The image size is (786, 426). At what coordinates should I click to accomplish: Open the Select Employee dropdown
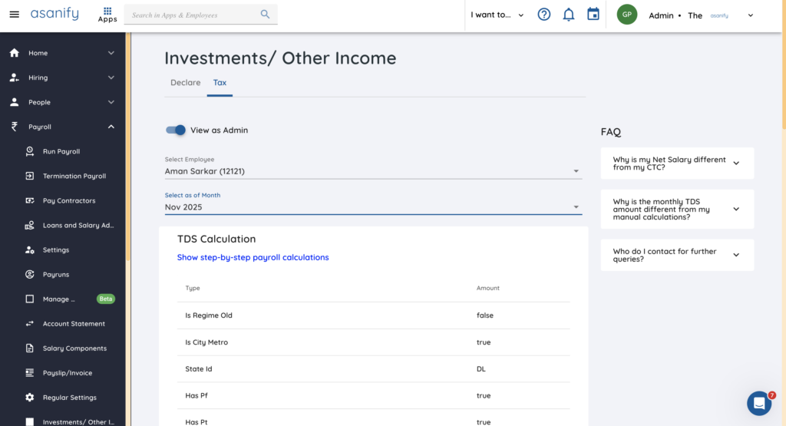(373, 171)
